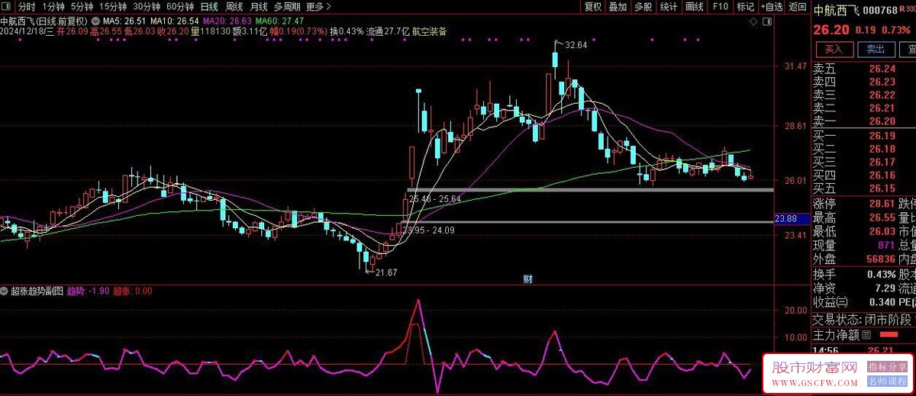The height and width of the screenshot is (396, 916).
Task: Switch to 30分钟 period
Action: coord(147,7)
